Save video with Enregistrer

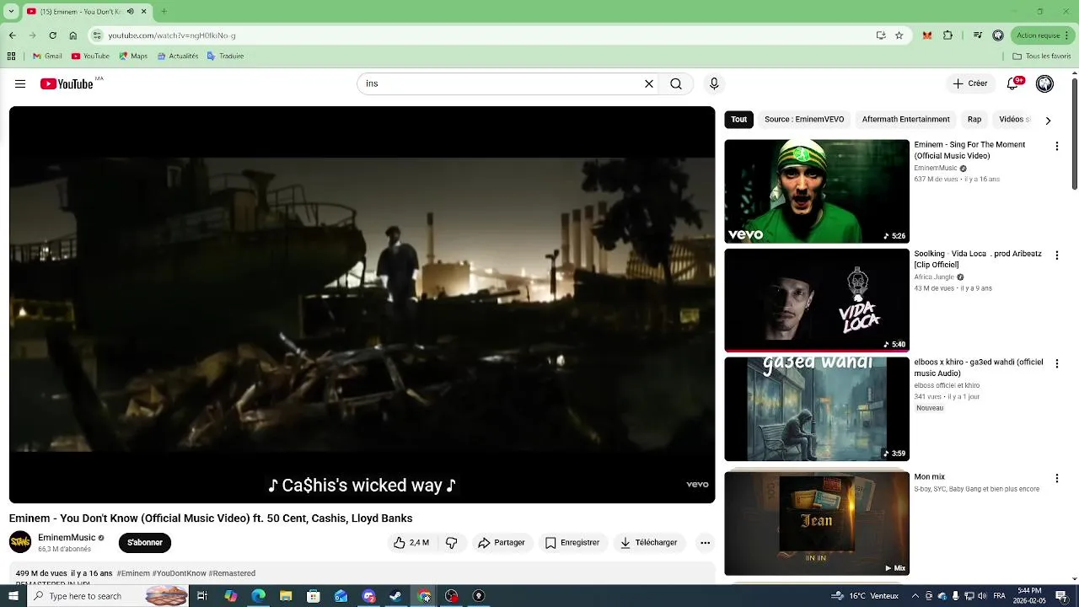pos(572,543)
